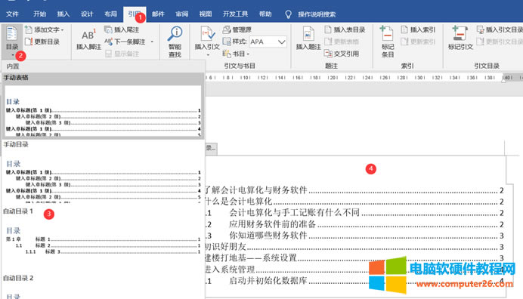Screen dimensions: 523x299
Task: Click 插入索引 insert index
Action: point(418,29)
